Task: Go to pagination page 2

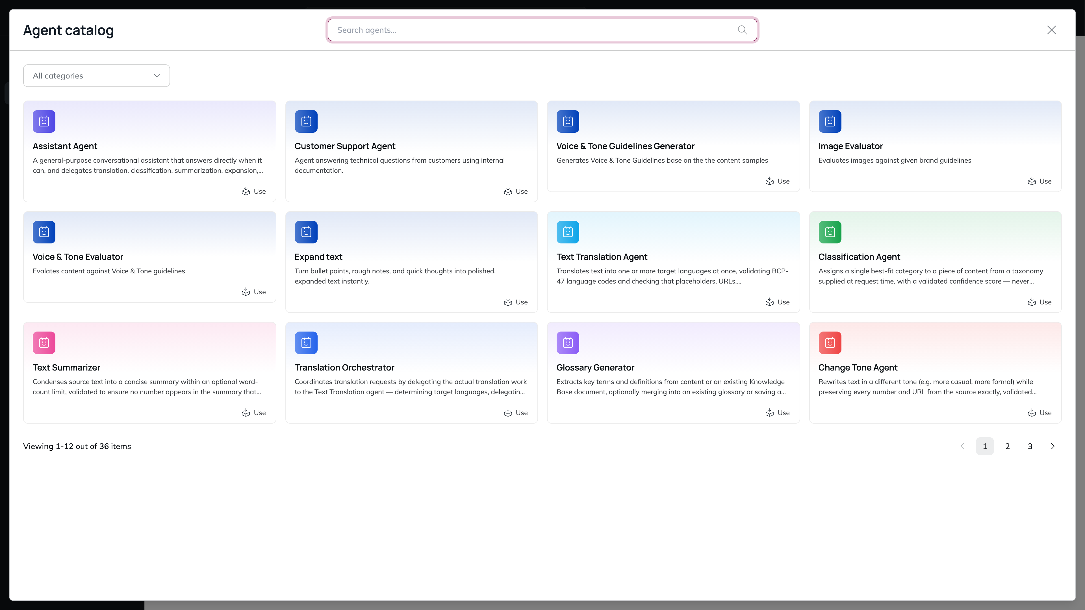Action: coord(1008,446)
